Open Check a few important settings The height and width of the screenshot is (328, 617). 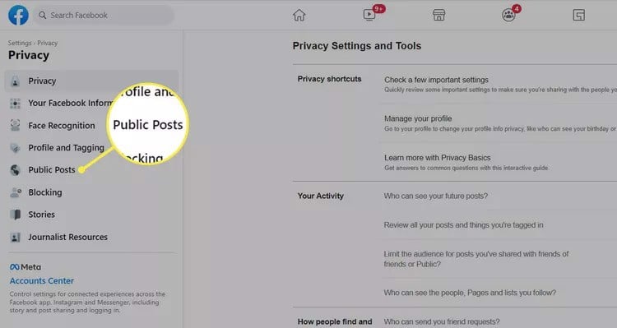pos(436,80)
